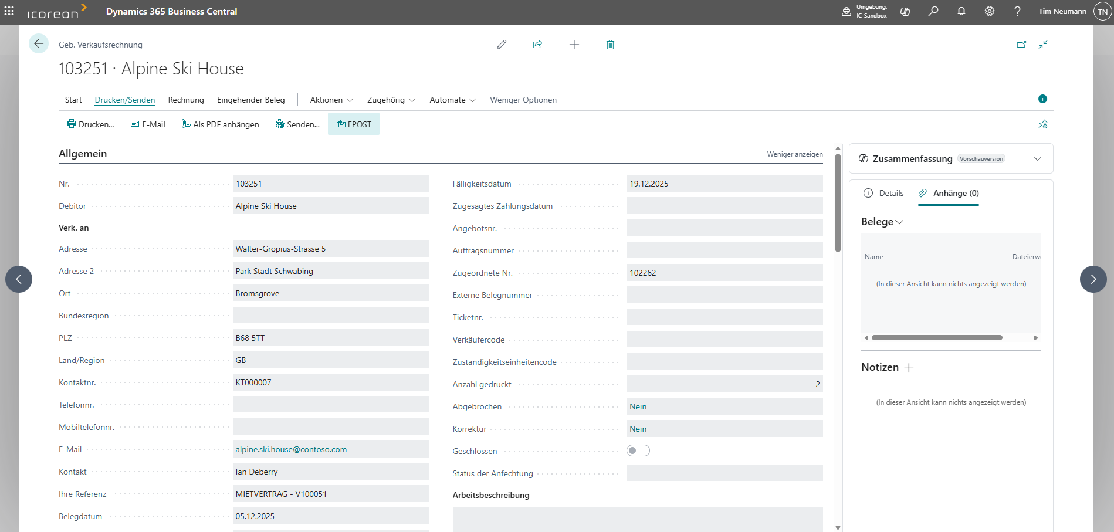Click the pin action bar icon

(1042, 124)
